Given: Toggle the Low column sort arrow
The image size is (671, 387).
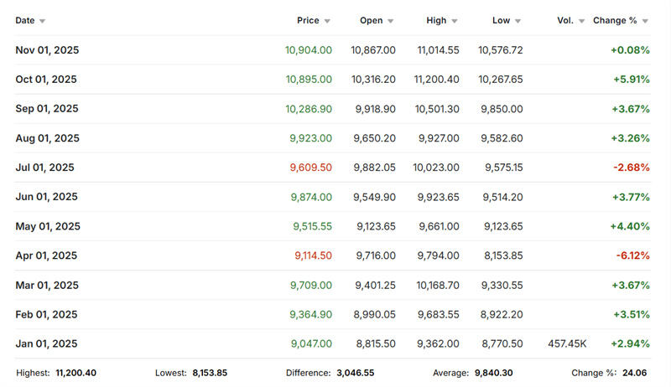Looking at the screenshot, I should [518, 21].
